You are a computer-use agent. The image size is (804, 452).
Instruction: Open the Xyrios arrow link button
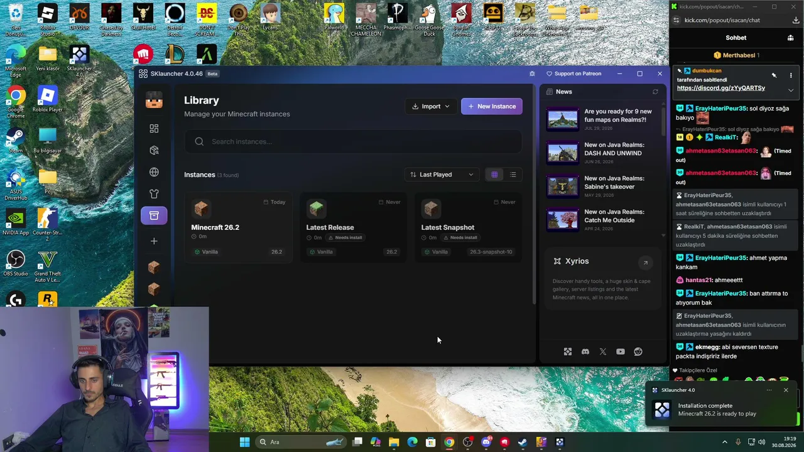[645, 262]
